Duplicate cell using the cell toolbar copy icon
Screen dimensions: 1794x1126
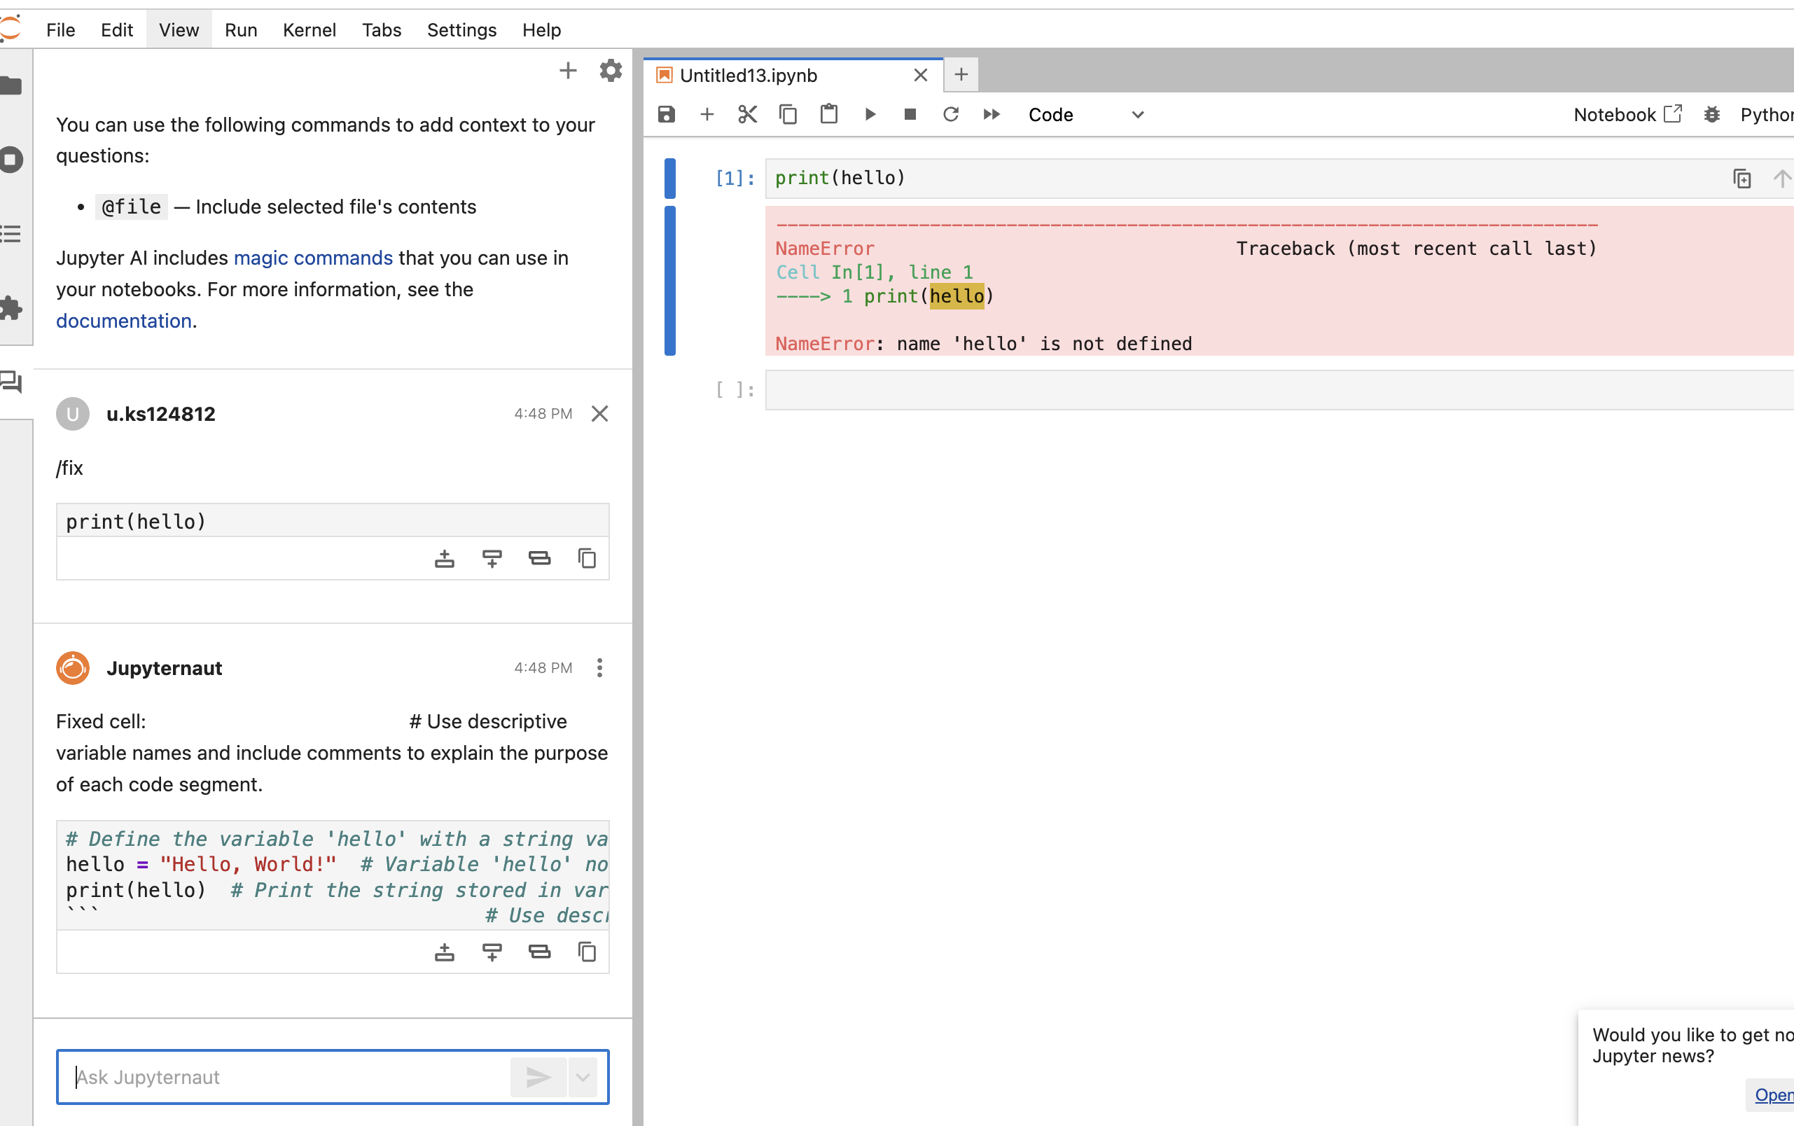pyautogui.click(x=1742, y=179)
